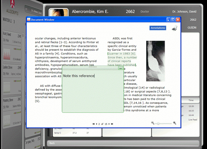Click the Document Window title bar icon
Screen dimensions: 207x149
tap(29, 20)
